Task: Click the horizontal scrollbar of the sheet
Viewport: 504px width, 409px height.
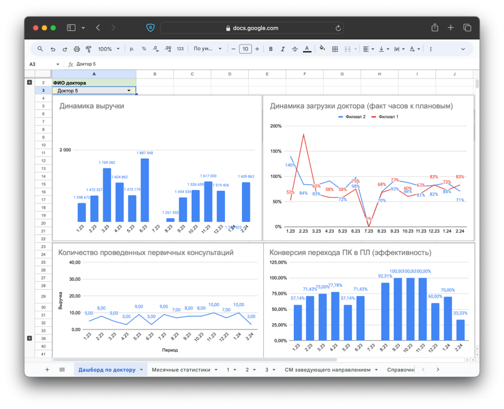Action: (195, 360)
